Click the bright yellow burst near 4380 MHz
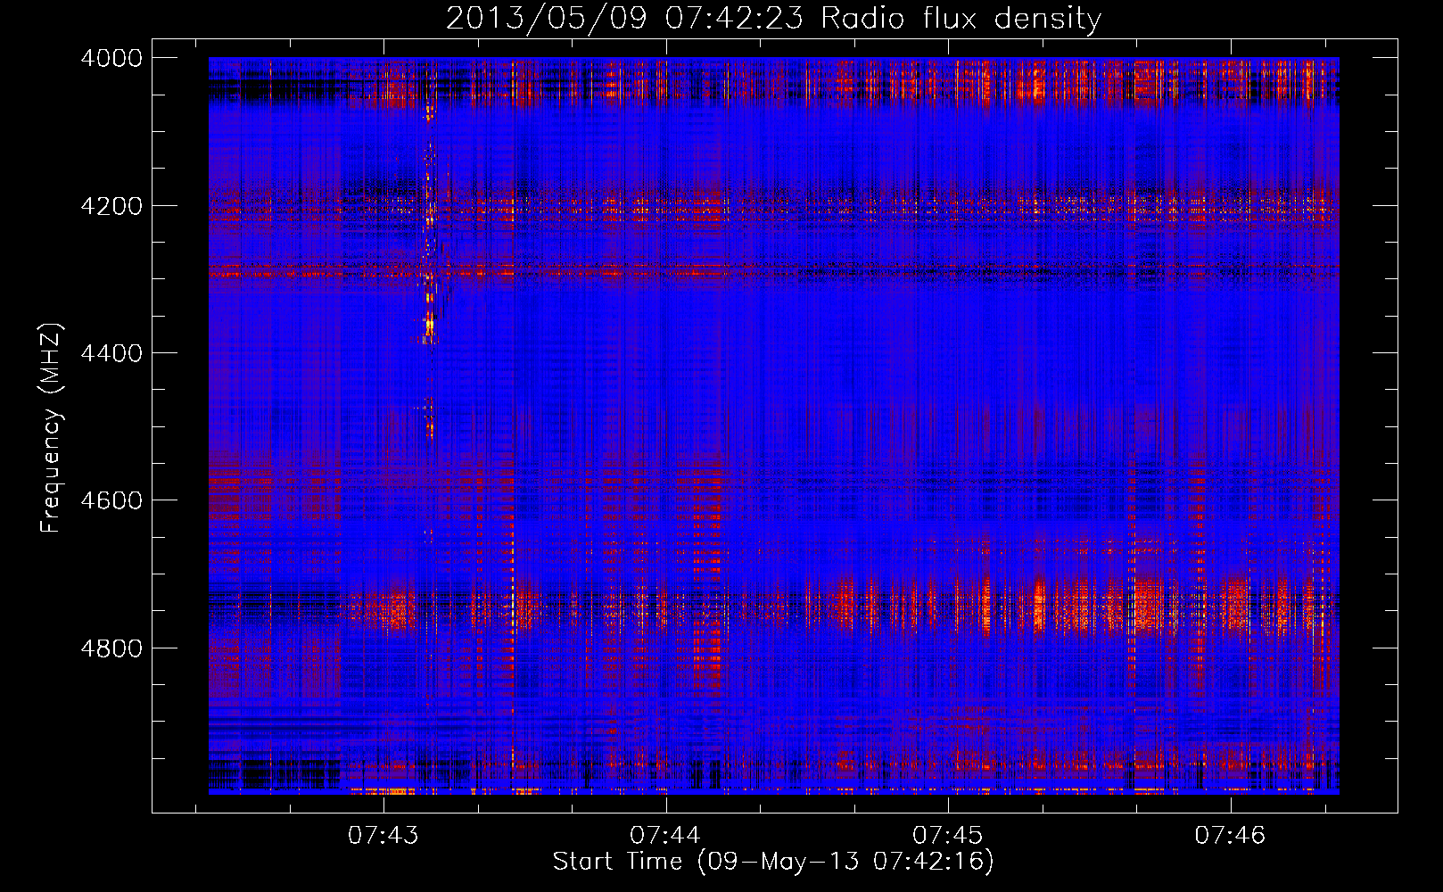 click(x=429, y=327)
